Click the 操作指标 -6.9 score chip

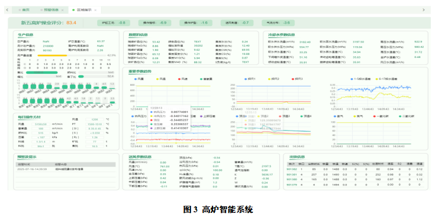tap(154, 22)
